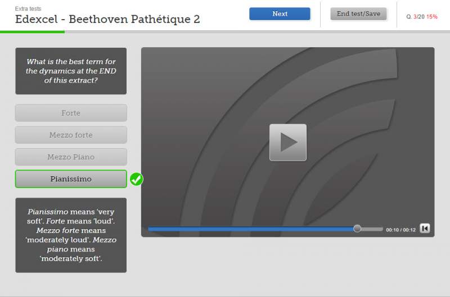This screenshot has height=297, width=450.
Task: Choose the Forte answer option
Action: pyautogui.click(x=71, y=113)
